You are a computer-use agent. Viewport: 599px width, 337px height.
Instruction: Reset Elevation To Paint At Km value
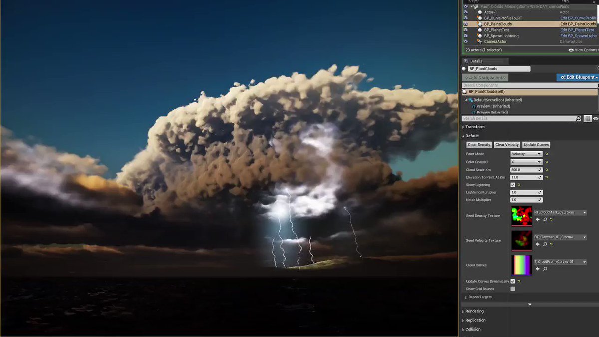[x=547, y=177]
